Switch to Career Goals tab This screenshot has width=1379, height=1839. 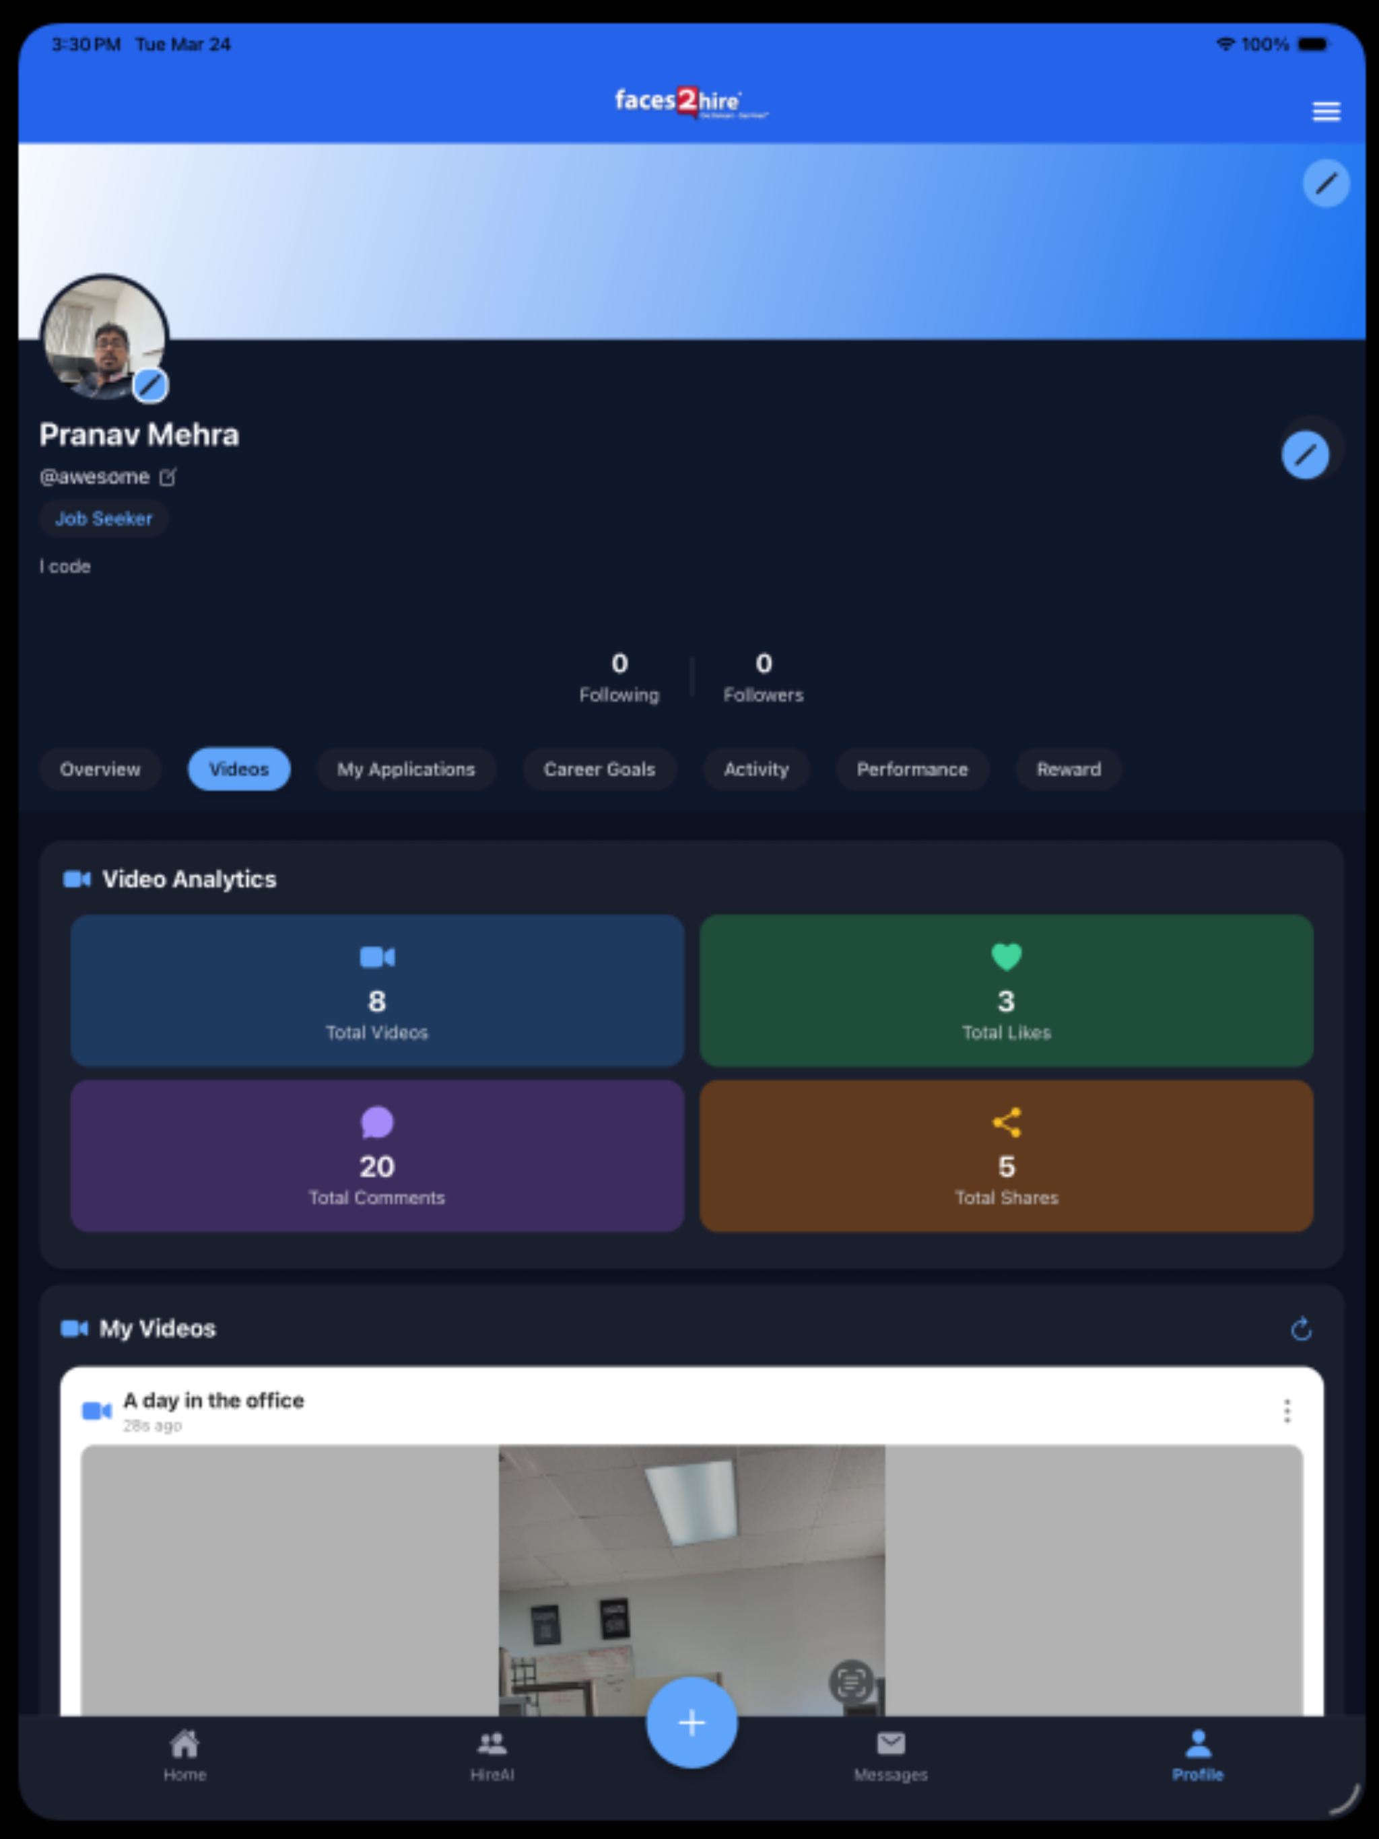(x=599, y=769)
